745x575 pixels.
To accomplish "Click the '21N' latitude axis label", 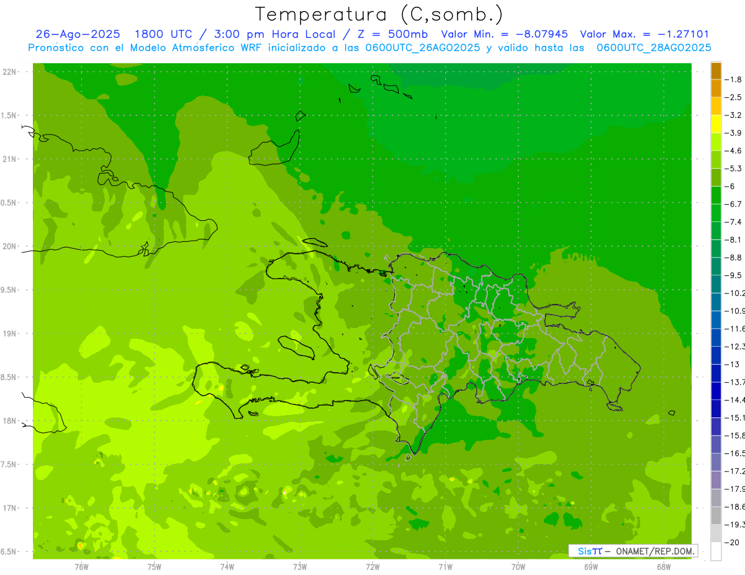I will click(10, 159).
